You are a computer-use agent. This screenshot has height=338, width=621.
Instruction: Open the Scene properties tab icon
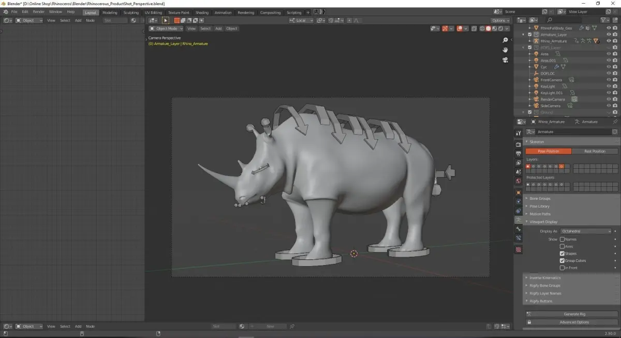point(519,171)
